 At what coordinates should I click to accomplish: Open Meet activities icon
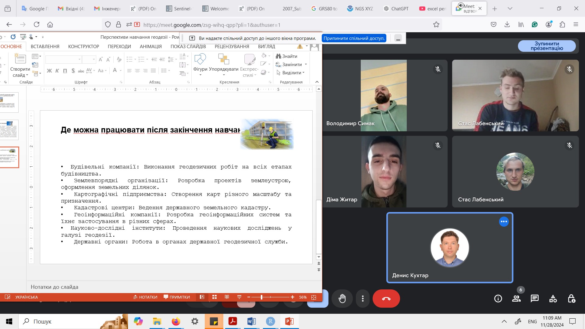point(553,299)
